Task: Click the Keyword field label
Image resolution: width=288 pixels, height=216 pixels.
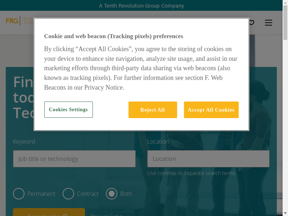Action: coord(24,141)
